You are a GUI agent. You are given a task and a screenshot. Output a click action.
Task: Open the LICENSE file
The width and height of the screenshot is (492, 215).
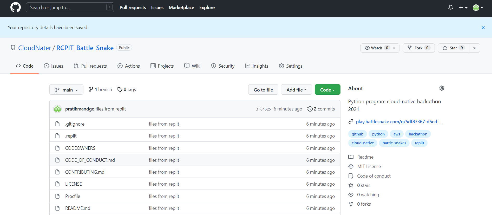click(74, 184)
